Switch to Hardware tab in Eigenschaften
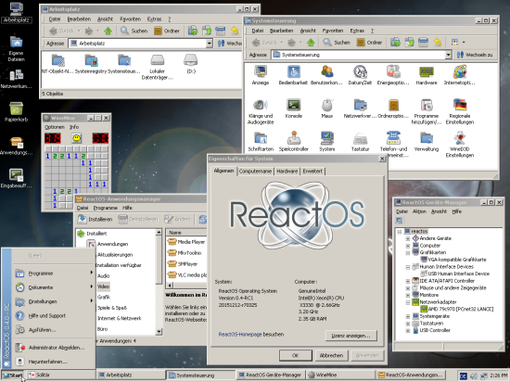This screenshot has height=382, width=510. pos(287,172)
